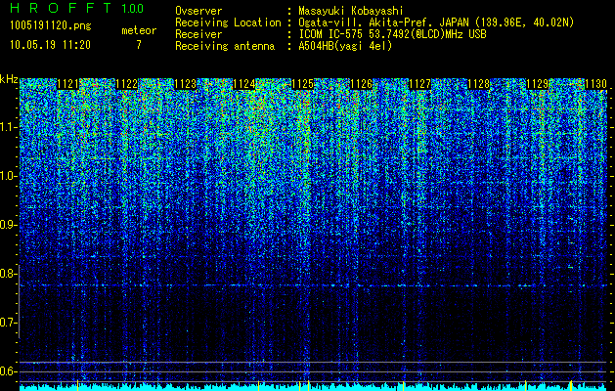Image resolution: width=615 pixels, height=391 pixels.
Task: Click the 1123 time marker
Action: pos(185,84)
